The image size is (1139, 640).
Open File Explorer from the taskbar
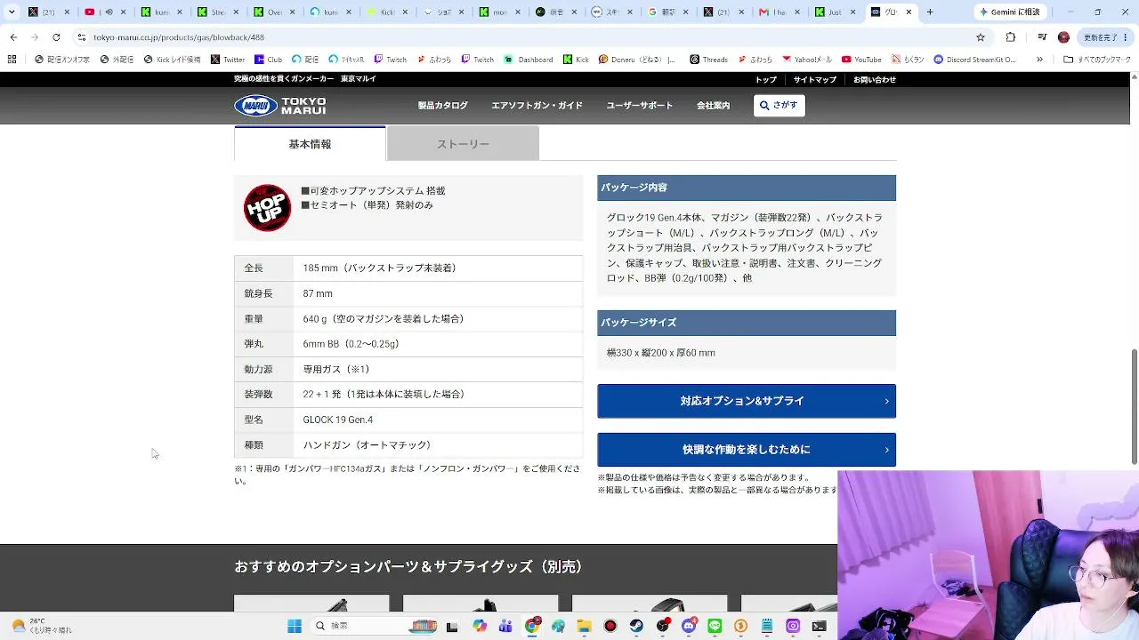(x=584, y=626)
